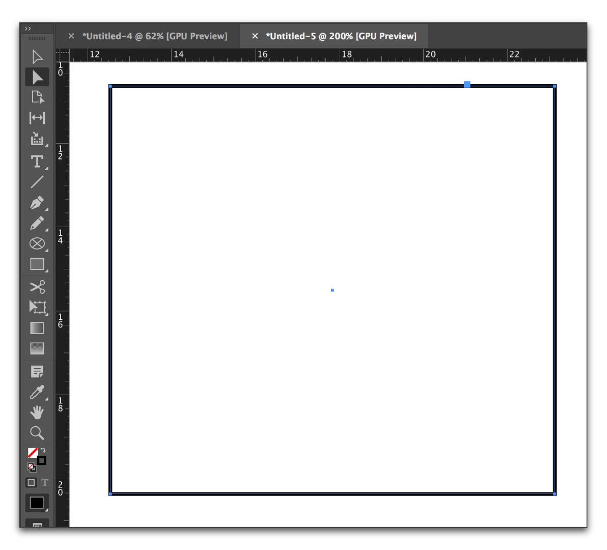Select the Hand tool
The image size is (607, 550).
[37, 413]
